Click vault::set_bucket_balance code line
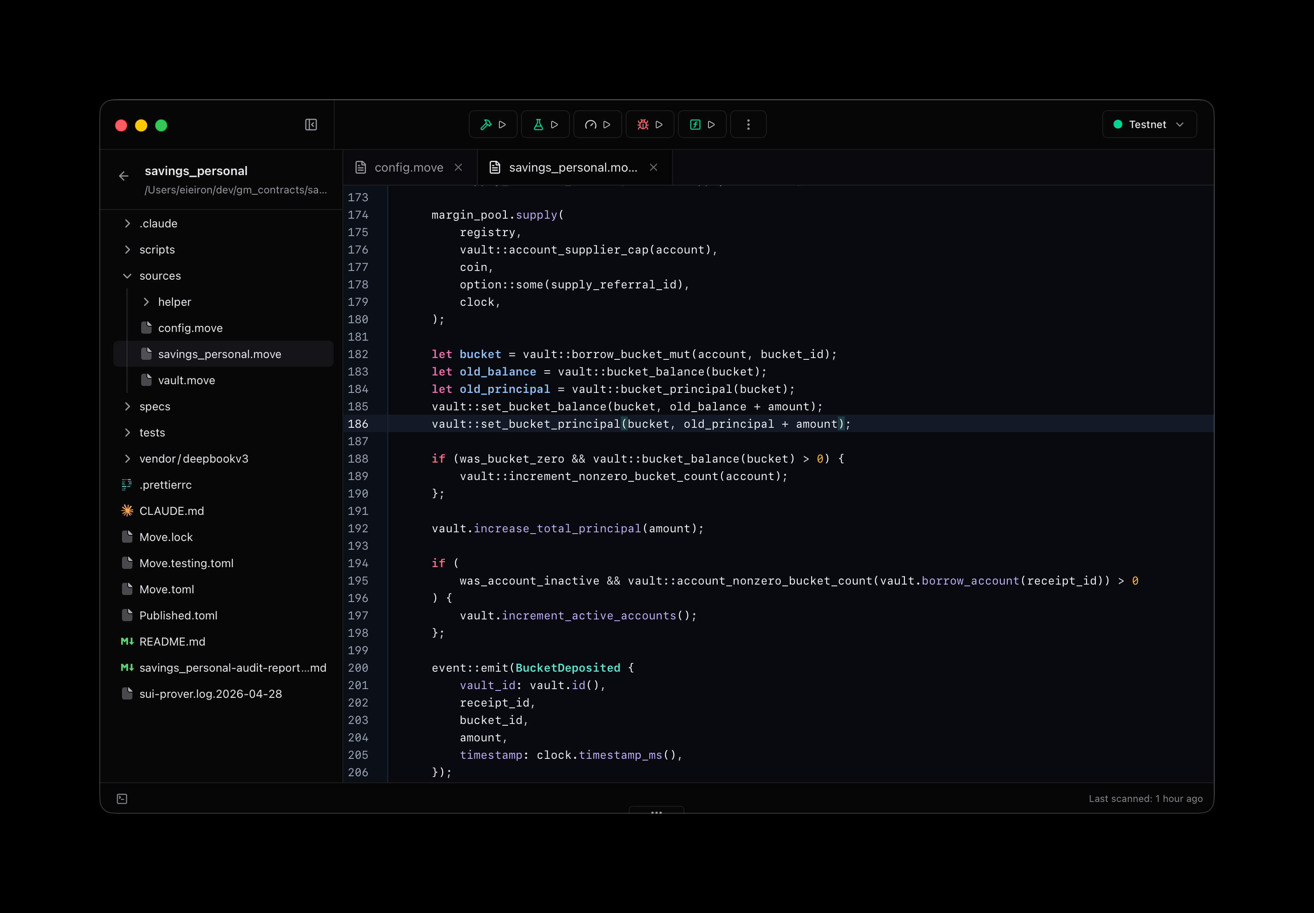 [x=627, y=407]
